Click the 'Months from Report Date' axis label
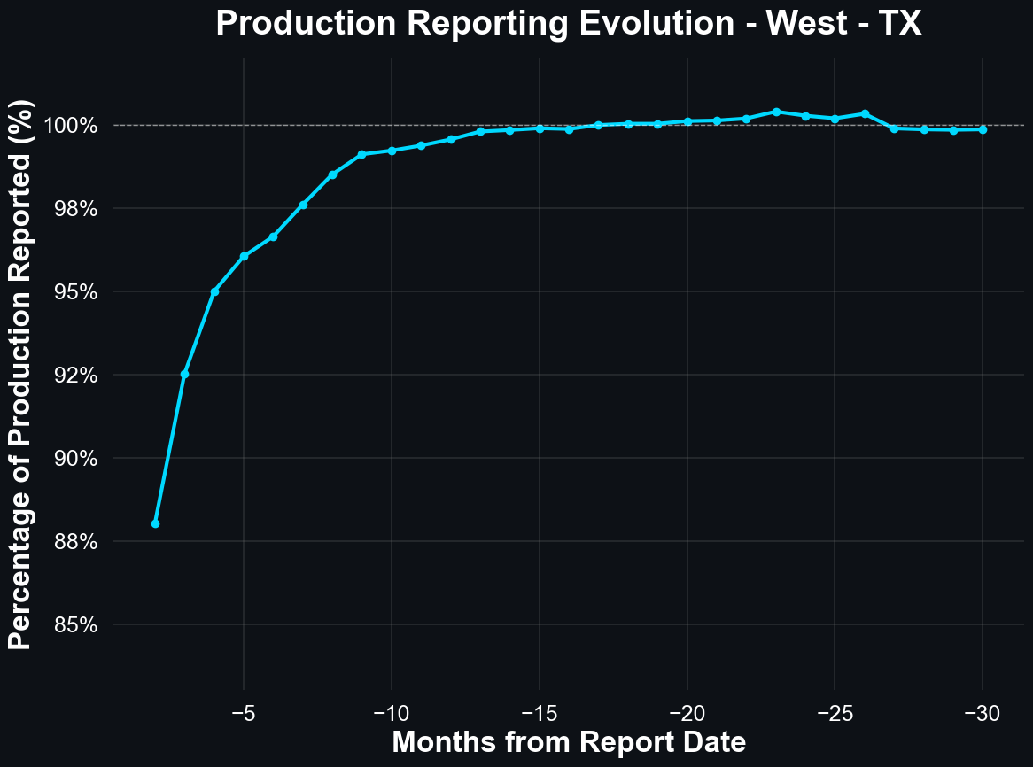 tap(569, 742)
